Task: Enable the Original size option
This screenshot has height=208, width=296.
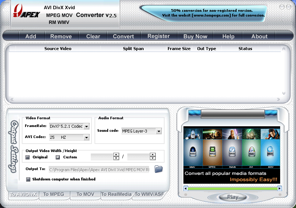Action: pos(28,157)
